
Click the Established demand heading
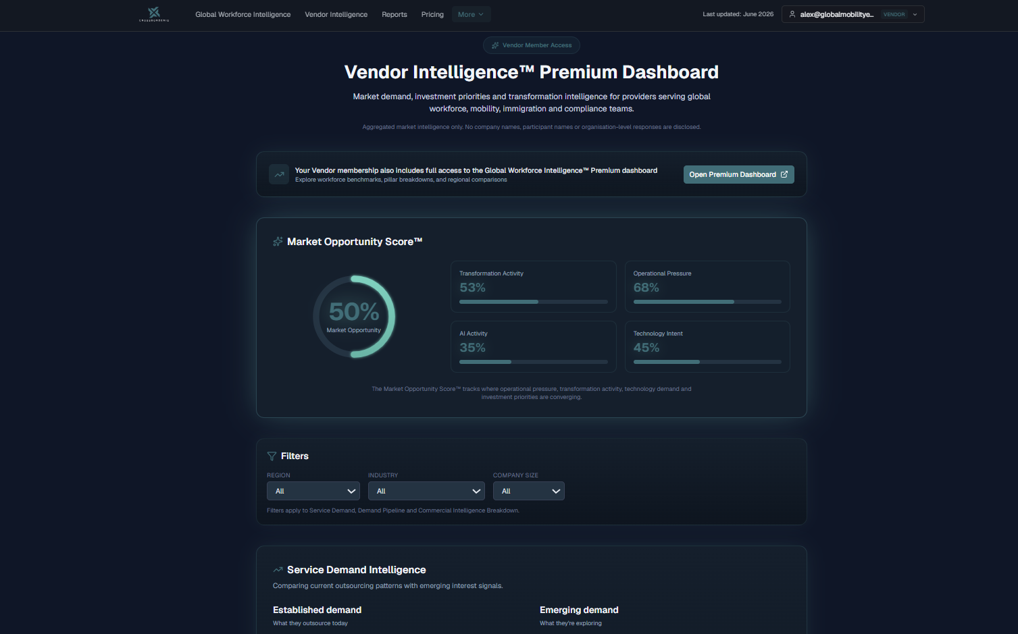coord(317,610)
